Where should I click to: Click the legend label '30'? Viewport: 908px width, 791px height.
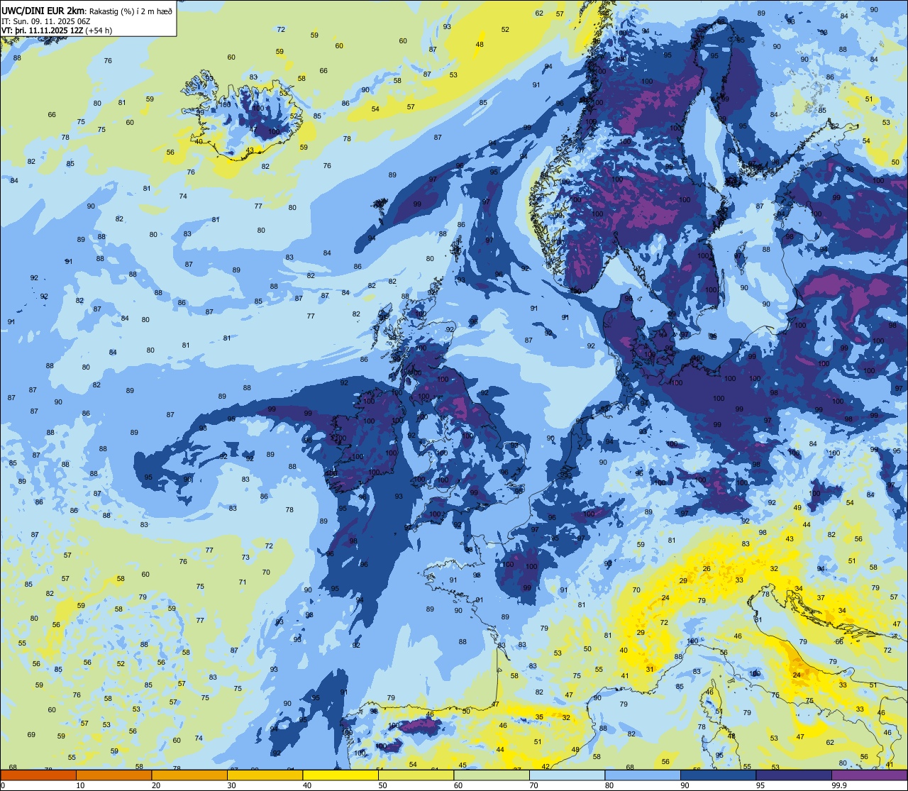(x=231, y=785)
